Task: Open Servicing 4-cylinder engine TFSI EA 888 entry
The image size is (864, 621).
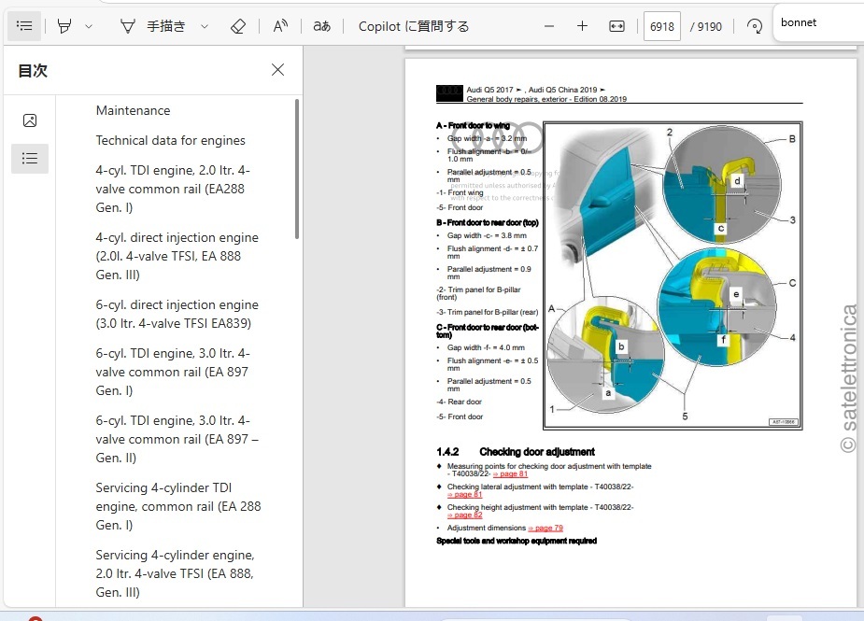Action: click(x=175, y=573)
